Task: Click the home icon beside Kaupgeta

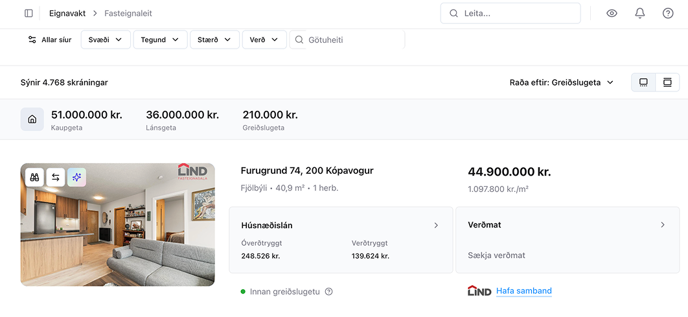Action: point(32,119)
